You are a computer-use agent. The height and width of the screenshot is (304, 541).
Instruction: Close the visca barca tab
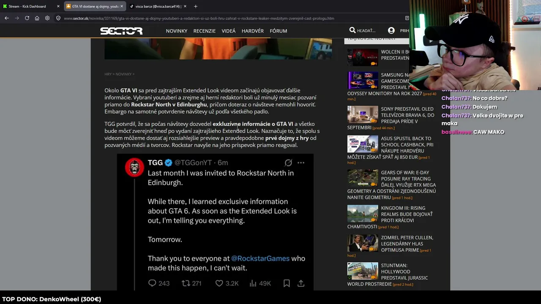(x=185, y=6)
